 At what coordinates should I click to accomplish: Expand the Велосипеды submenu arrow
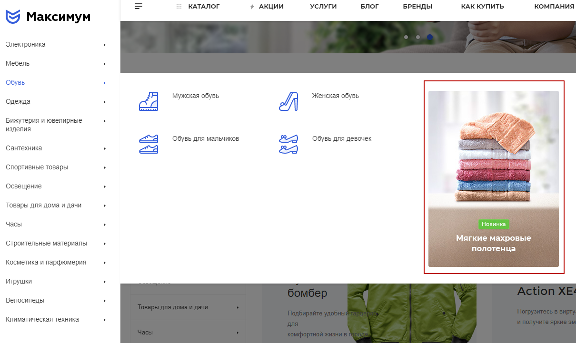coord(105,301)
